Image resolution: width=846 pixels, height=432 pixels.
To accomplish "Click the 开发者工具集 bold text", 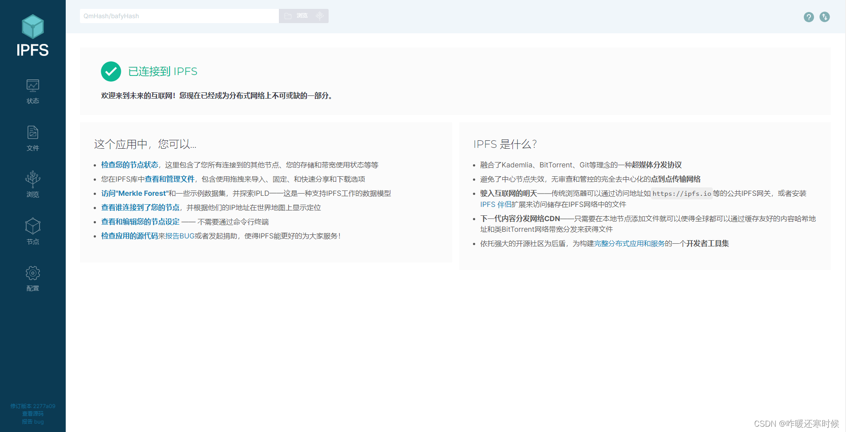I will pyautogui.click(x=707, y=243).
